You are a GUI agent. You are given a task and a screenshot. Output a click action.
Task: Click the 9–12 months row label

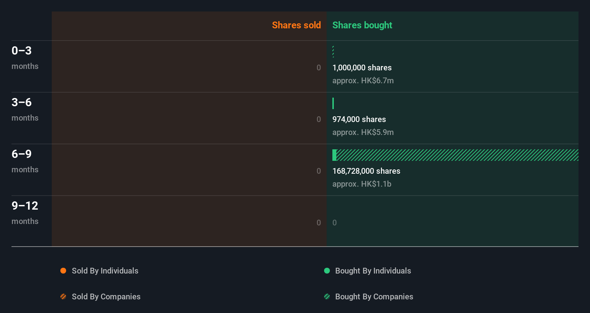(25, 213)
